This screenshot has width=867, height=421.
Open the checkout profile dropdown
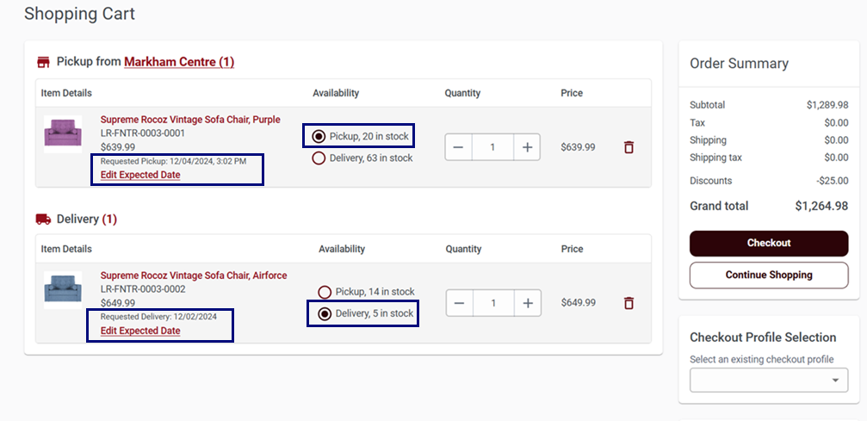pos(769,380)
